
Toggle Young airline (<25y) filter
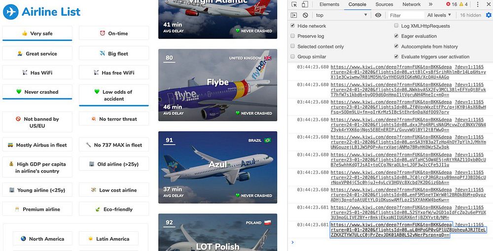tap(37, 190)
